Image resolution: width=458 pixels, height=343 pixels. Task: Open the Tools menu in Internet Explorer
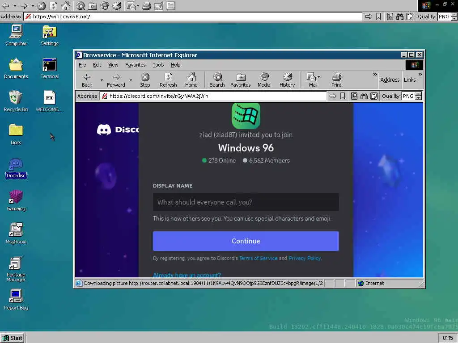158,65
